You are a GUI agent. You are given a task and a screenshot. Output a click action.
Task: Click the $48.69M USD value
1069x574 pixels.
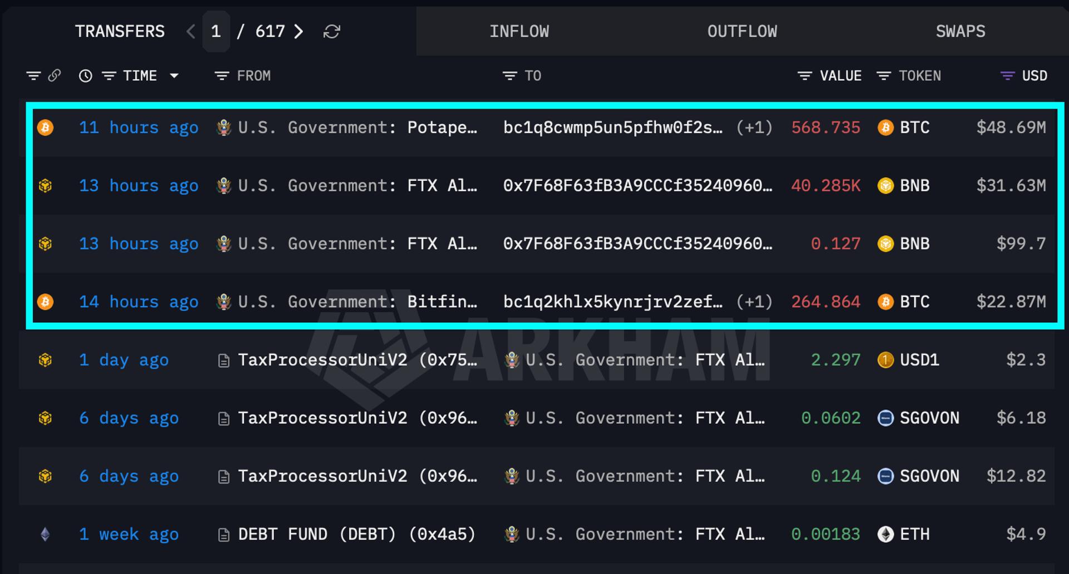tap(1011, 128)
